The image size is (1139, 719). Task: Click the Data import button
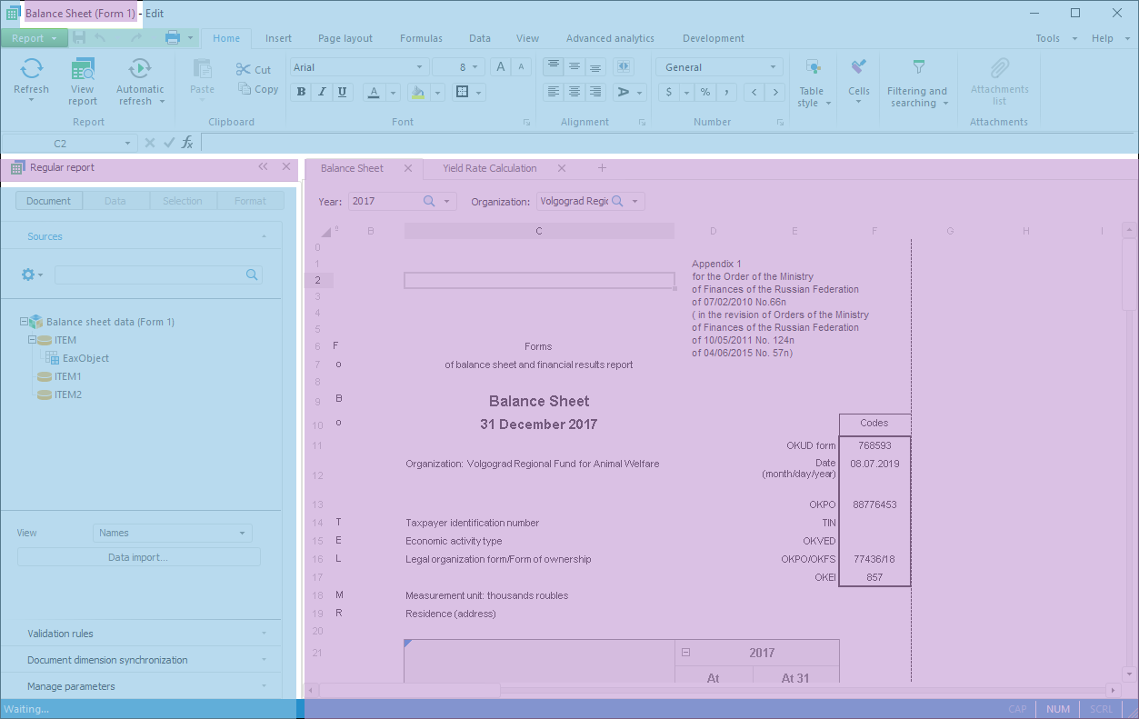138,557
